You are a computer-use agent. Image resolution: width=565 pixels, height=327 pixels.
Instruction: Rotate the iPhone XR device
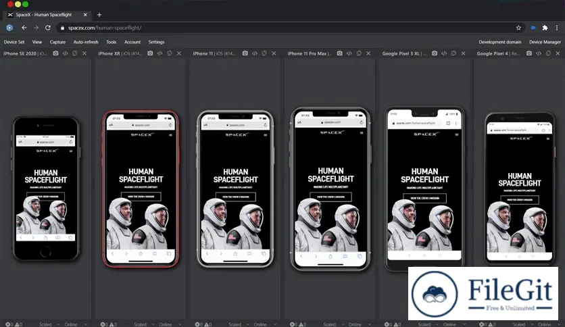click(x=170, y=53)
